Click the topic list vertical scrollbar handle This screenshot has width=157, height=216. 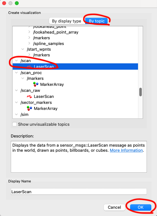(x=141, y=92)
